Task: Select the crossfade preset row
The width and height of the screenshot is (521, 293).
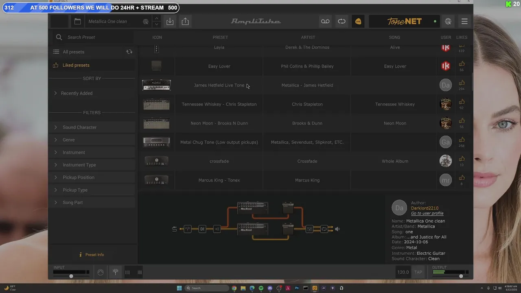Action: (x=305, y=161)
